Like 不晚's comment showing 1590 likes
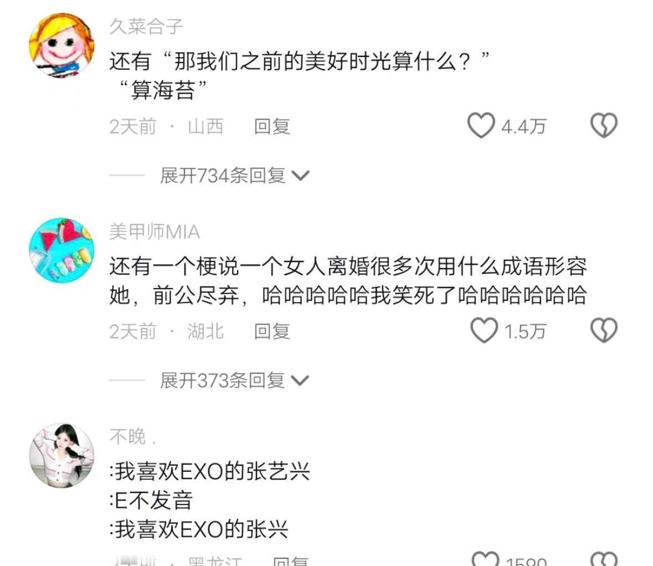The width and height of the screenshot is (653, 566). [485, 559]
